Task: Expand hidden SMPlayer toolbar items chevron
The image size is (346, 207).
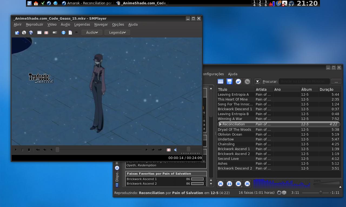Action: [76, 32]
